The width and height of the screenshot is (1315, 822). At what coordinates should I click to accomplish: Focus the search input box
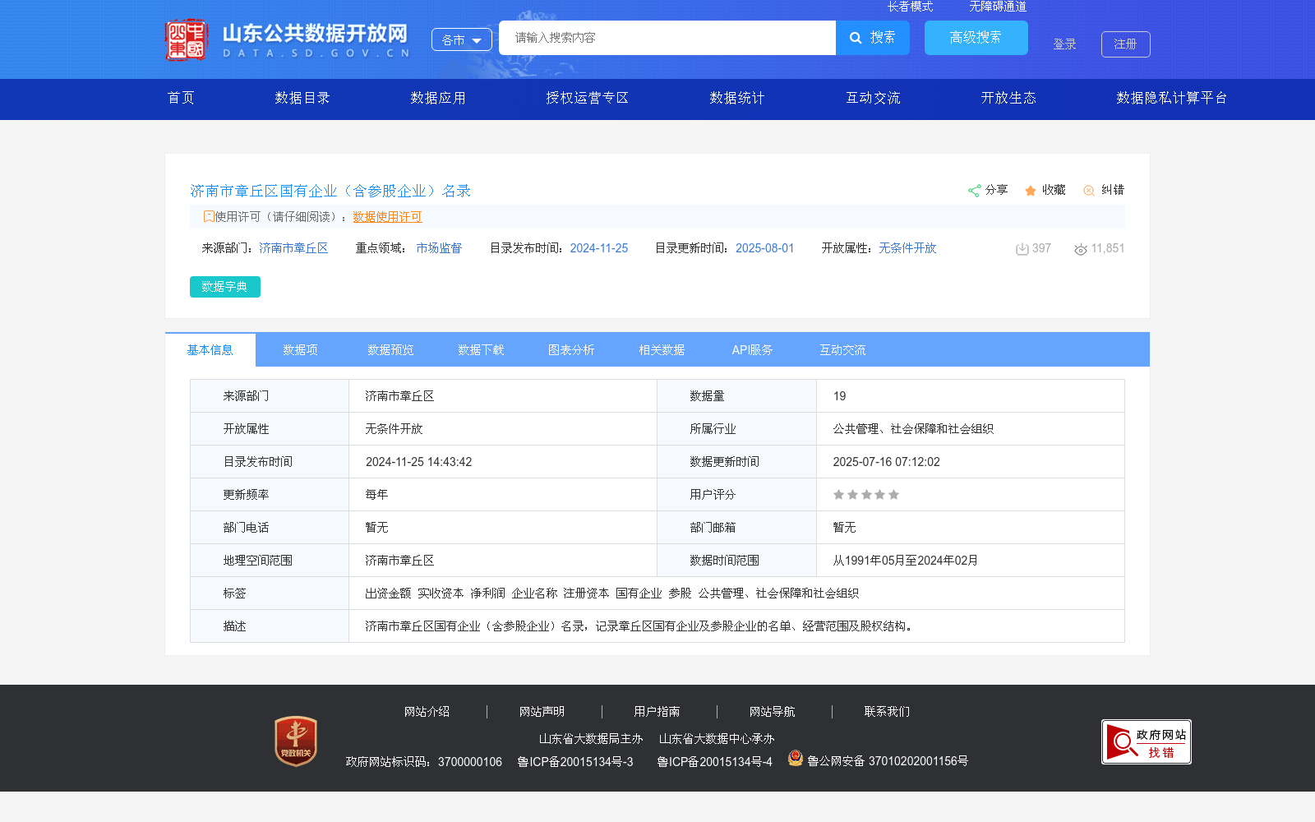(x=667, y=38)
